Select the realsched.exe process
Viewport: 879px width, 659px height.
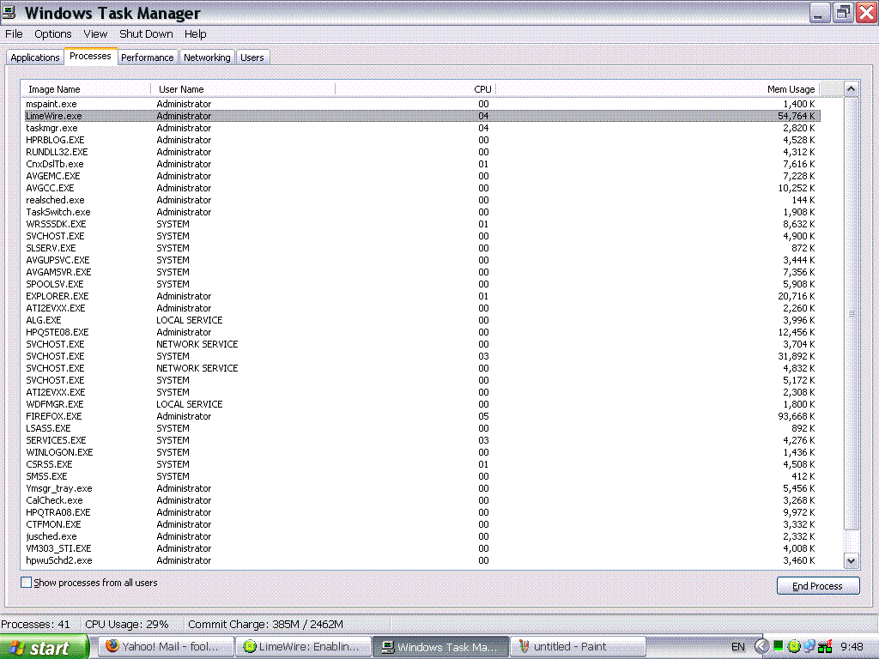point(55,200)
